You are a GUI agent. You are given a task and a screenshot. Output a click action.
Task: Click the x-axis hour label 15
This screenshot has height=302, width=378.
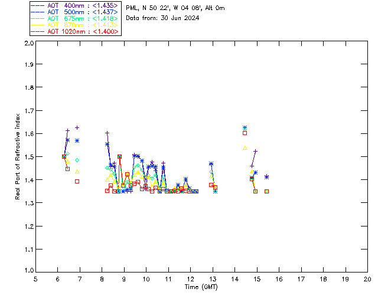[x=257, y=279]
